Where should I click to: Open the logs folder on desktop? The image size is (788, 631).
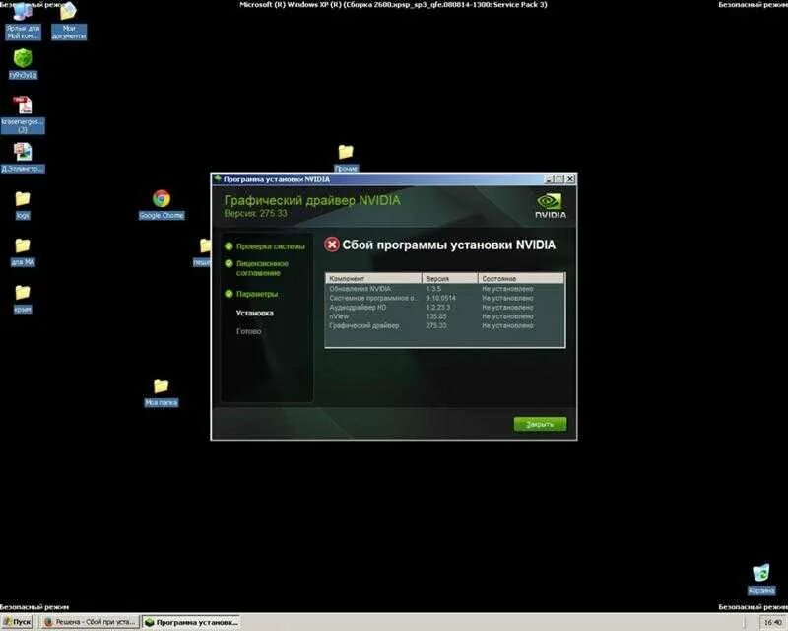[23, 205]
